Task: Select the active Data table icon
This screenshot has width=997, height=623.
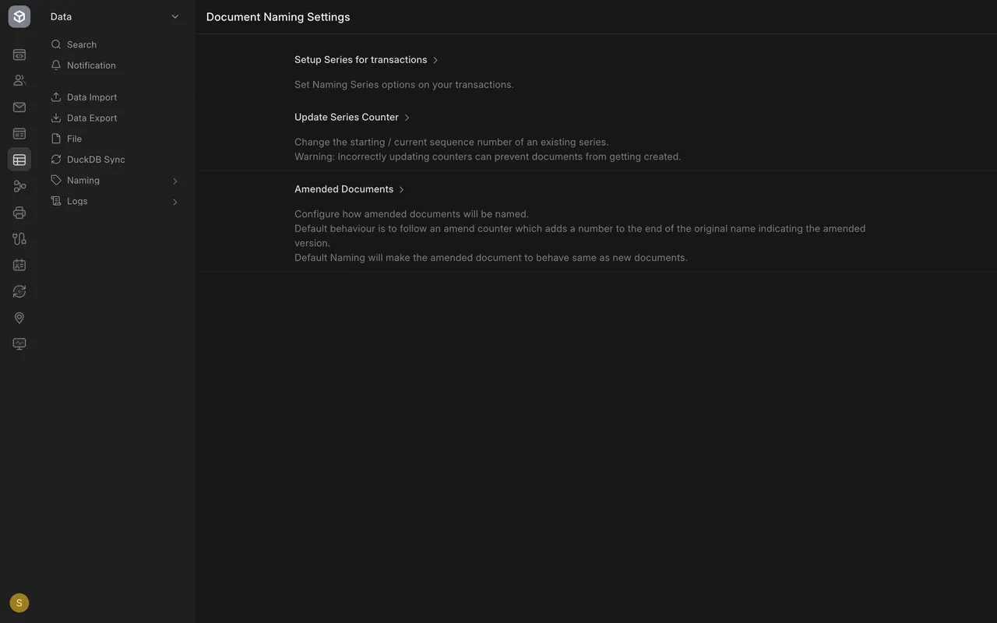Action: (19, 160)
